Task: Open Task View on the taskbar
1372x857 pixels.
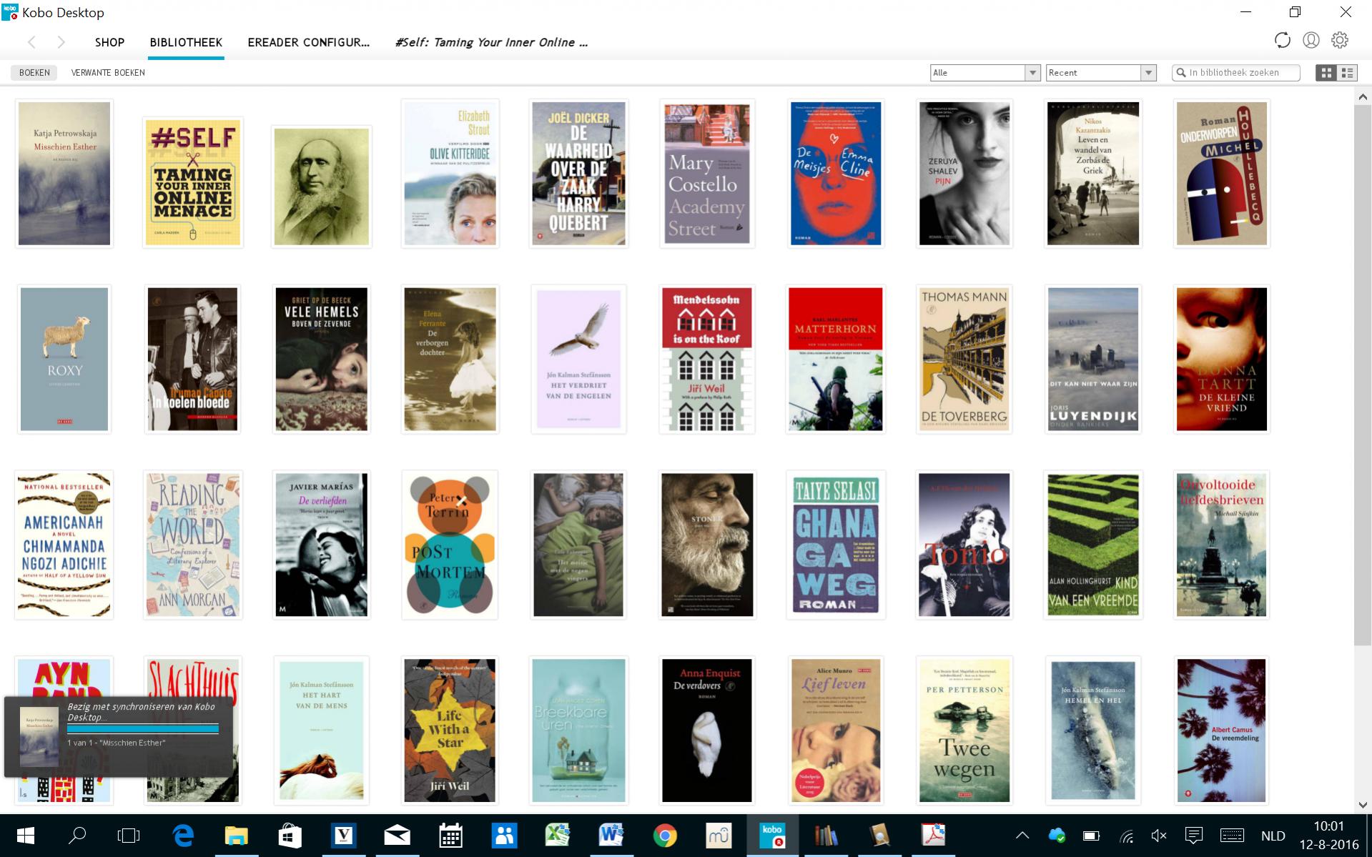Action: 129,836
